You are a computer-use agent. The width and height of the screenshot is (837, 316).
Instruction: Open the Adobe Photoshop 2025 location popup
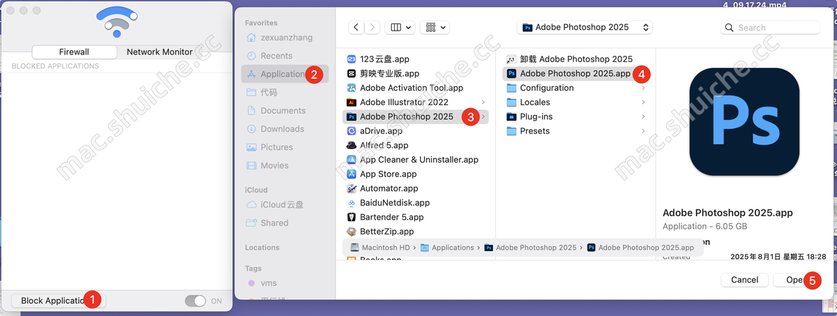click(x=586, y=27)
